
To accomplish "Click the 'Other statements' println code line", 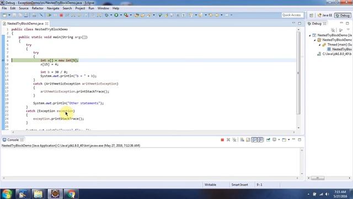I will tap(68, 103).
